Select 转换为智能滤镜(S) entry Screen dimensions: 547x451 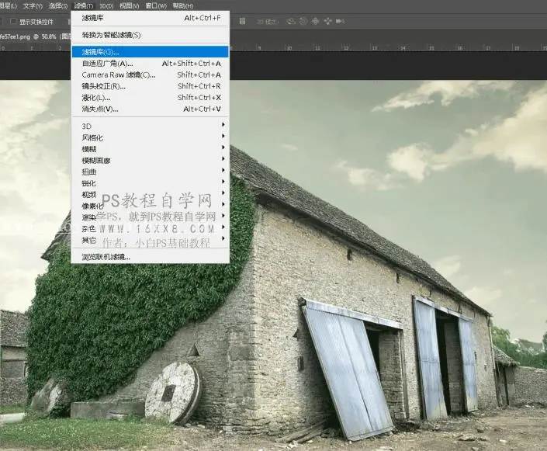click(x=151, y=35)
